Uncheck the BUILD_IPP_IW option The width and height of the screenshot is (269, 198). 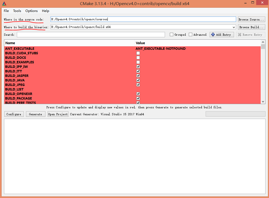click(138, 67)
